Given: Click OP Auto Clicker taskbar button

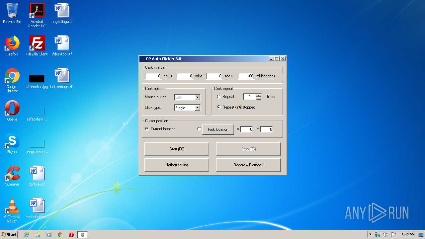Looking at the screenshot, I should (83, 235).
